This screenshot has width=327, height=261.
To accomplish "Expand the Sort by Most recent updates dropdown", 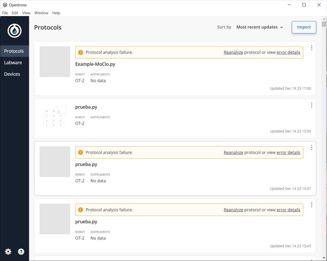I will coord(260,27).
